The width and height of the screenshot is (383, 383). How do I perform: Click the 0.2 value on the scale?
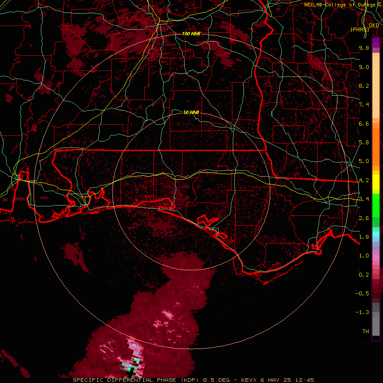pyautogui.click(x=364, y=275)
